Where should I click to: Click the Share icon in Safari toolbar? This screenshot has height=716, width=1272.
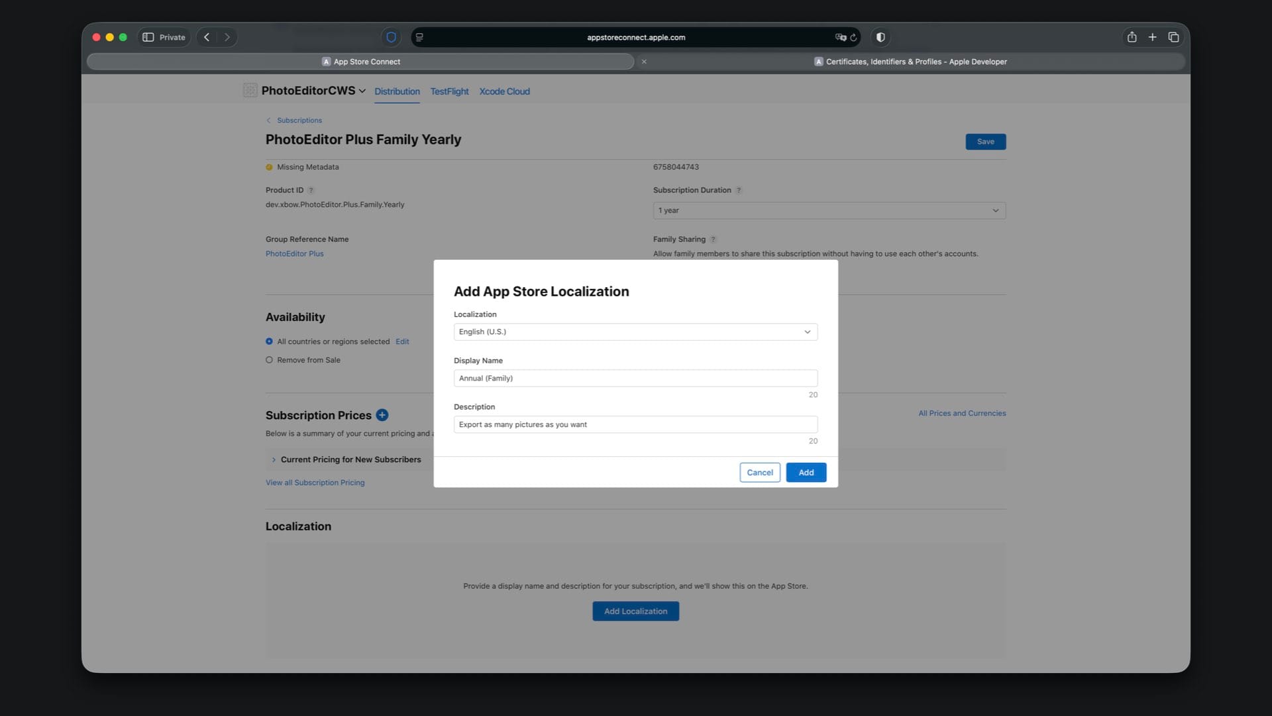[x=1132, y=37]
